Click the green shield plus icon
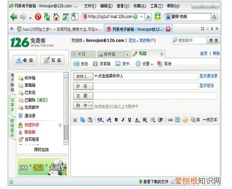 point(158,17)
